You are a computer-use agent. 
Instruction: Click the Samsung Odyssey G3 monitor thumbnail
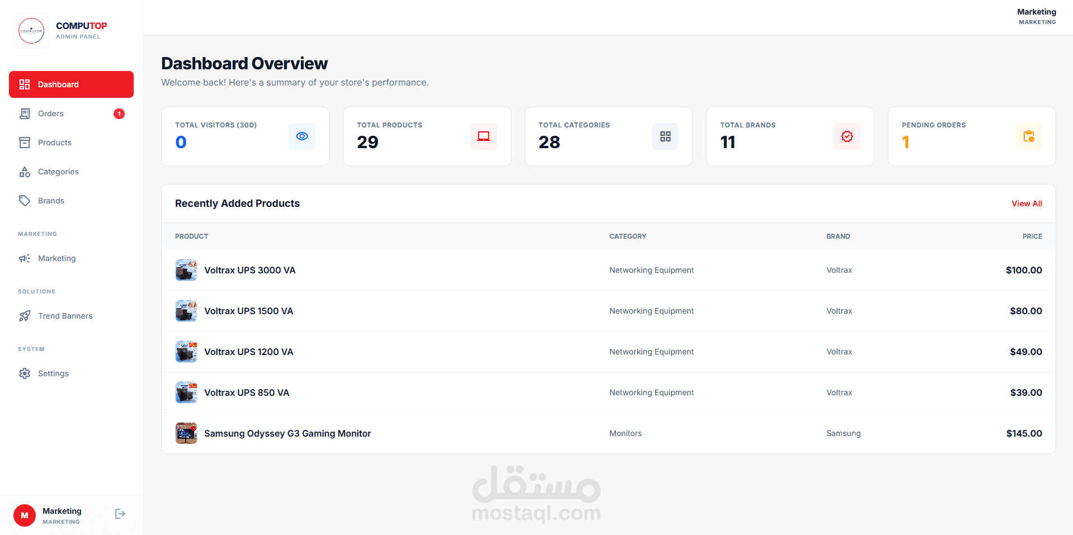(186, 433)
